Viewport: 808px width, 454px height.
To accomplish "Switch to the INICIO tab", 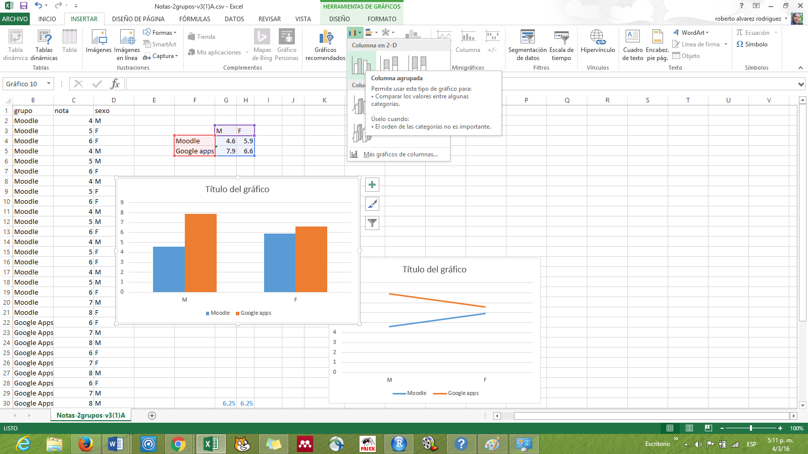I will 47,19.
